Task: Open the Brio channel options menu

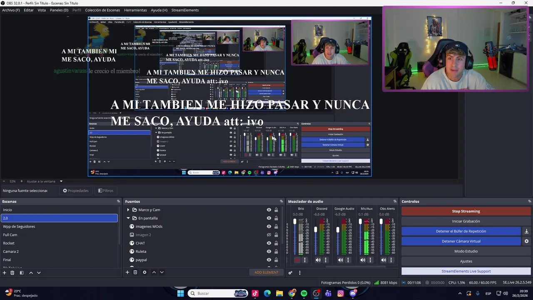Action: click(305, 260)
